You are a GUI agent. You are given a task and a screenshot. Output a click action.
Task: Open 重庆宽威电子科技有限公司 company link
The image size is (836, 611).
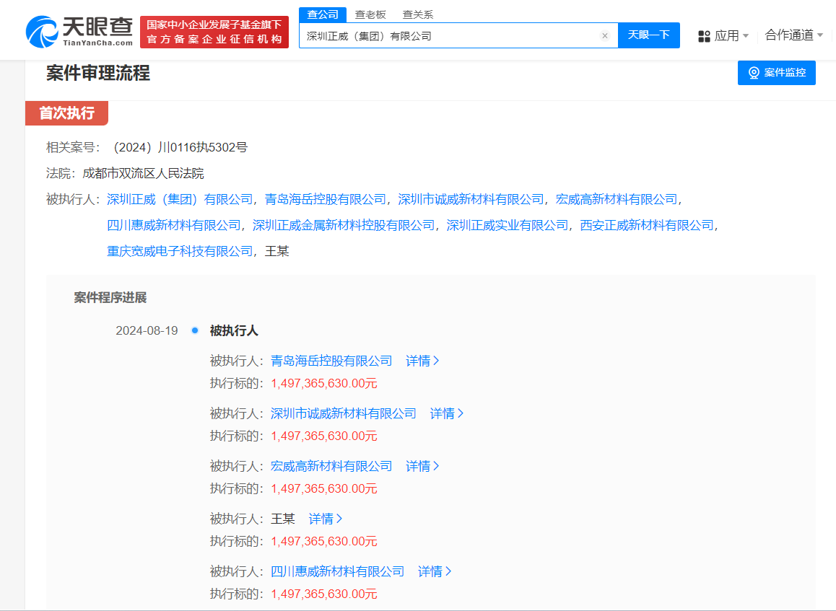tap(180, 251)
